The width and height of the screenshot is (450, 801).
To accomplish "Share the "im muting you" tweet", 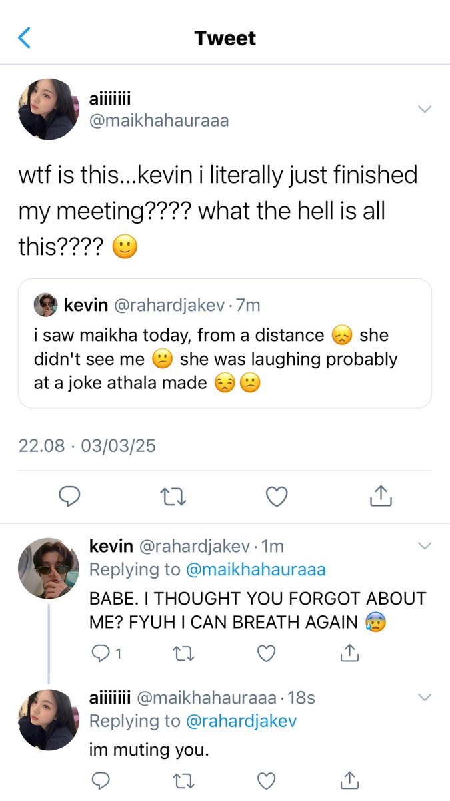I will (349, 779).
